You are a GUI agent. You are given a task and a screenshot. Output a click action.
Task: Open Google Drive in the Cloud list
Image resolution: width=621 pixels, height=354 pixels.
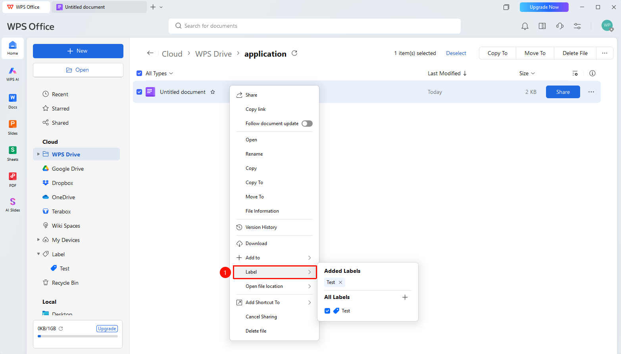click(63, 169)
